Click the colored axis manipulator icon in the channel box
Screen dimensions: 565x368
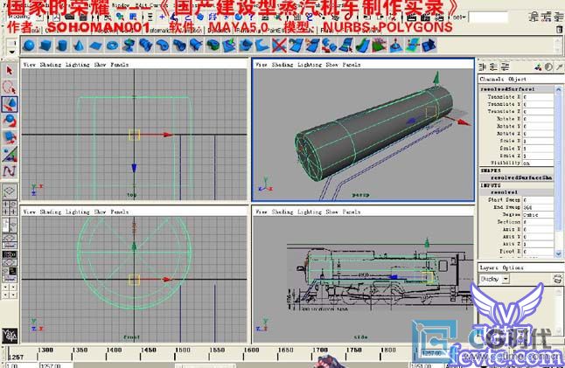(x=538, y=67)
